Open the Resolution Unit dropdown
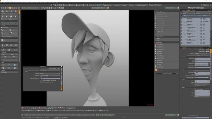Screen dimensions: 212x119 202,71
